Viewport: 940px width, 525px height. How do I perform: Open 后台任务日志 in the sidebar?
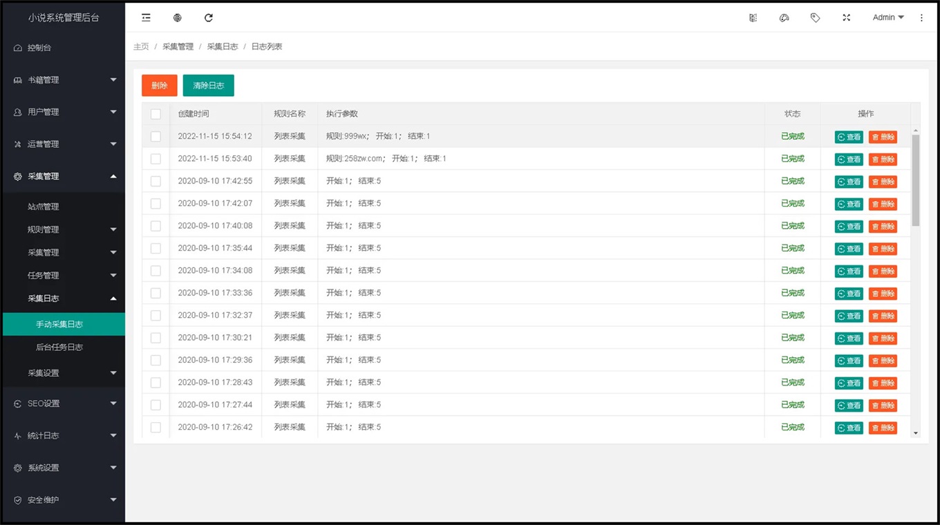(x=59, y=347)
